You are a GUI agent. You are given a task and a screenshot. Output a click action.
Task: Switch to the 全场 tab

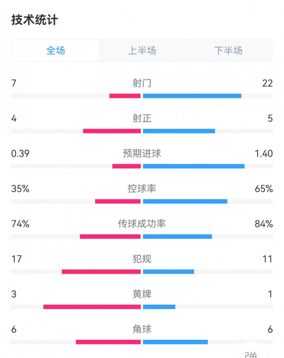(56, 51)
